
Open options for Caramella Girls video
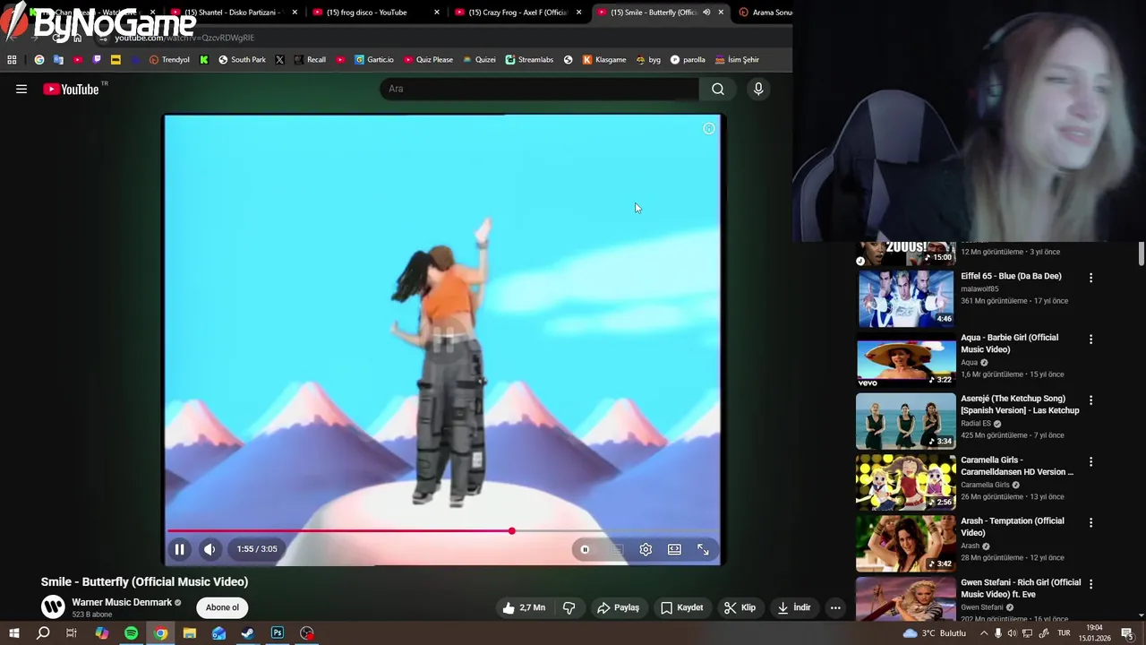tap(1090, 461)
